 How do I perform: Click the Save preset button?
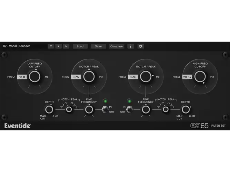click(x=98, y=46)
